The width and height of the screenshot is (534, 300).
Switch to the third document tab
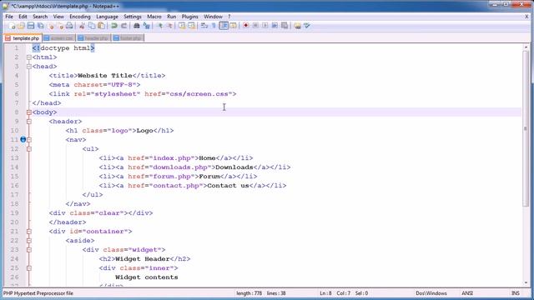(93, 38)
